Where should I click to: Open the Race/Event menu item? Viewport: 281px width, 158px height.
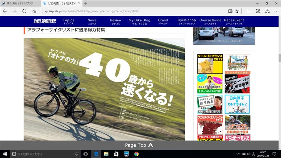click(234, 21)
